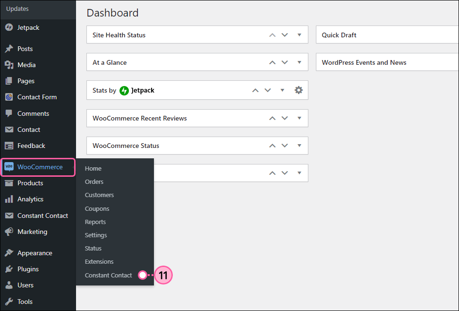Move At a Glance widget down
The width and height of the screenshot is (459, 311).
[x=285, y=62]
